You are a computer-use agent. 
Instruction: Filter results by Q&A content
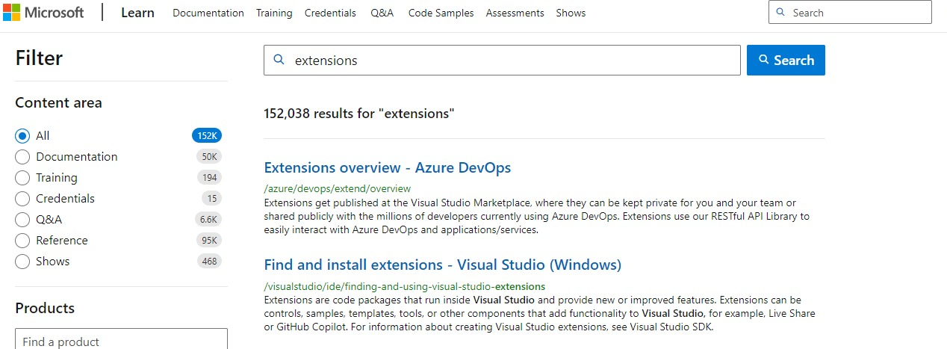(22, 220)
